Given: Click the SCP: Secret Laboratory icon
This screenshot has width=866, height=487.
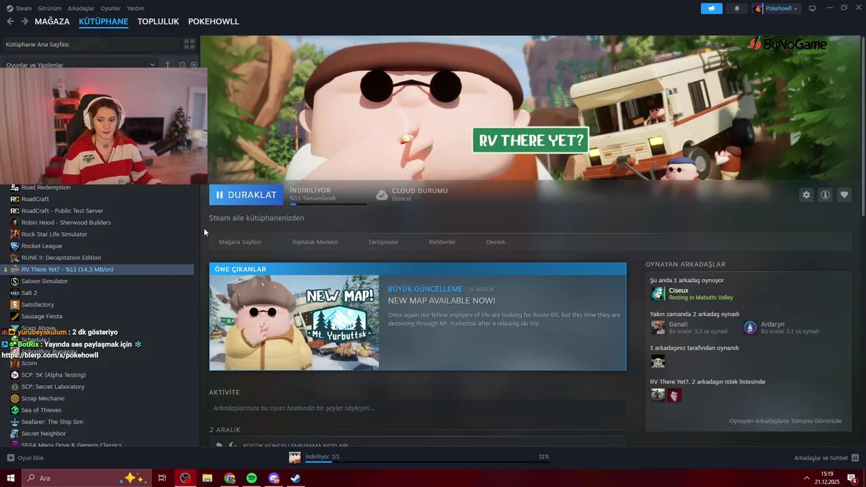Looking at the screenshot, I should [15, 386].
